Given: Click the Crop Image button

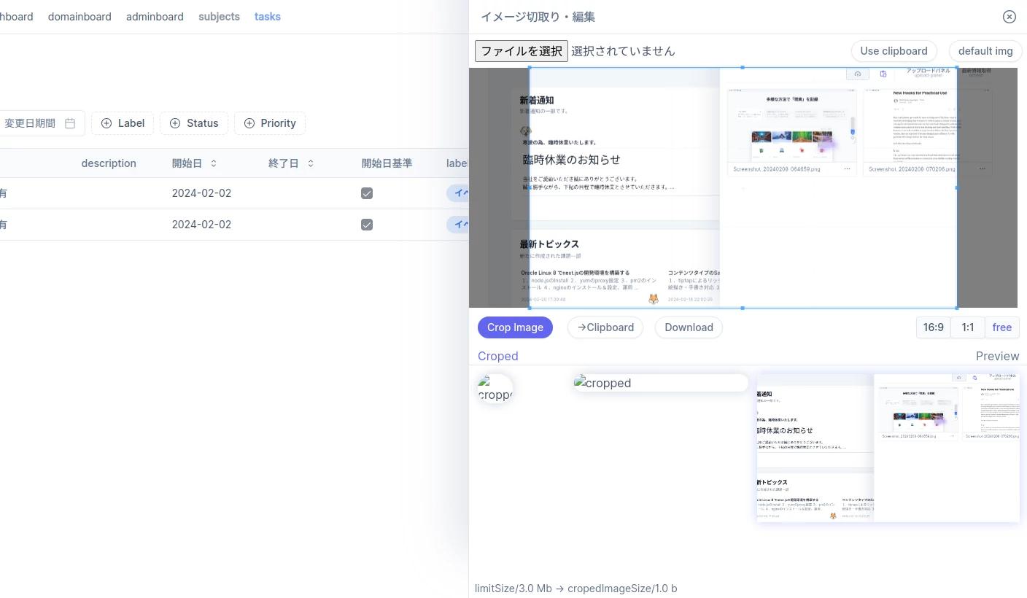Looking at the screenshot, I should click(515, 327).
